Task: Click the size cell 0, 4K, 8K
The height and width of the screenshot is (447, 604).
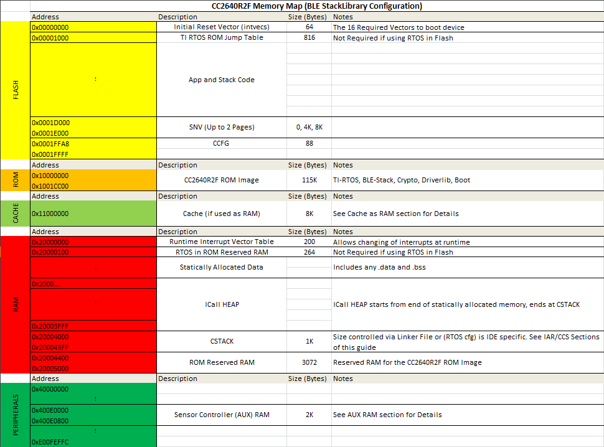Action: coord(309,128)
